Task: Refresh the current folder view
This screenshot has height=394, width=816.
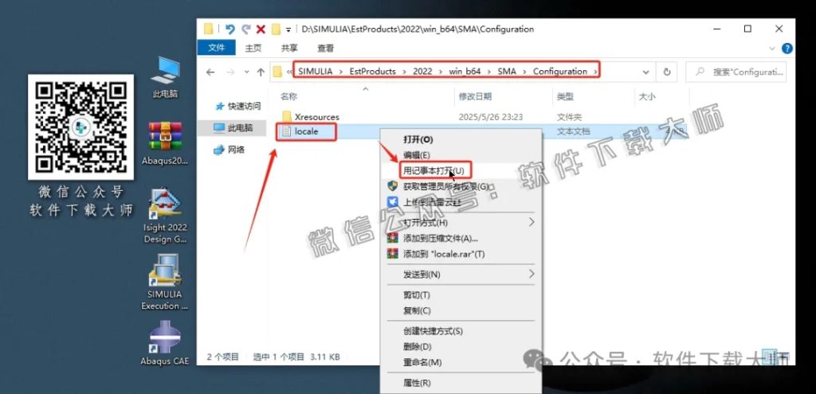Action: pos(667,72)
